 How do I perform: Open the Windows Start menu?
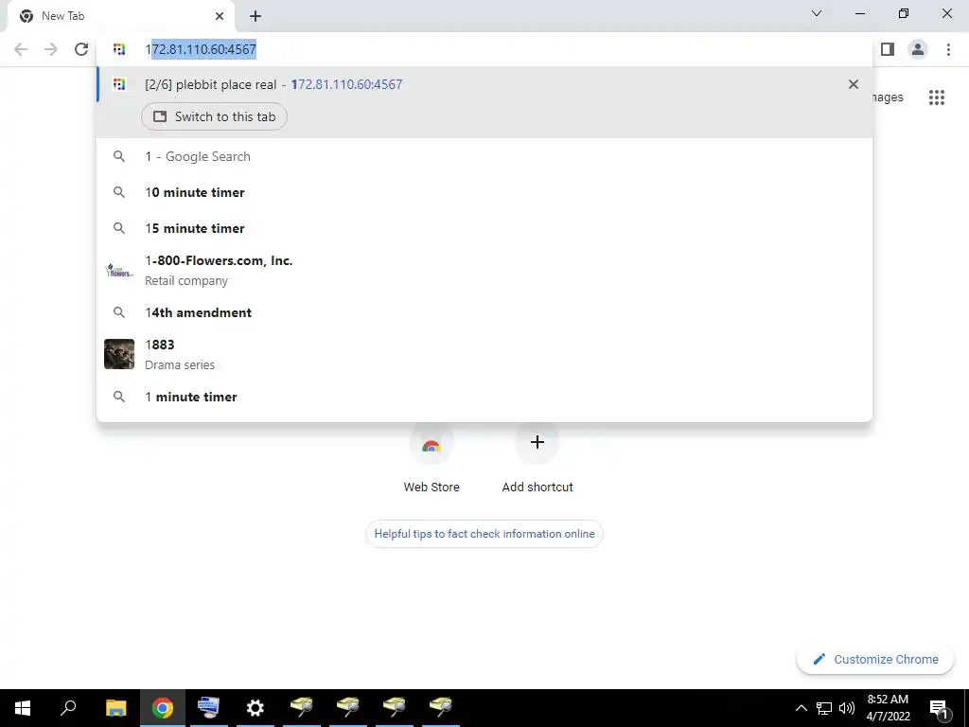tap(23, 708)
